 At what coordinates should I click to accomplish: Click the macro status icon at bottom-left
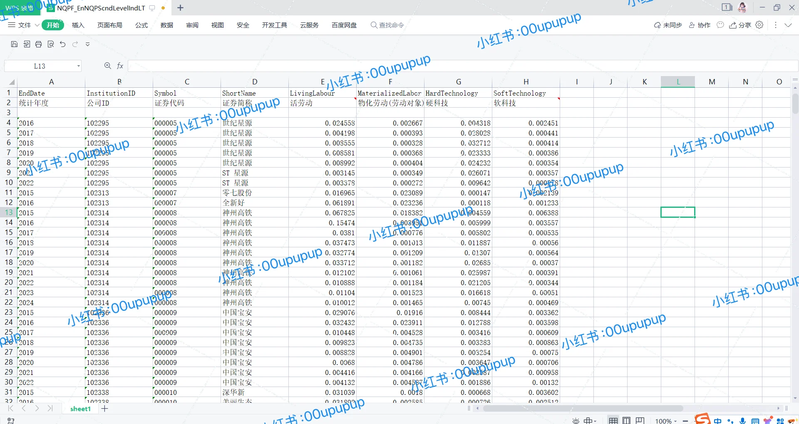point(11,421)
